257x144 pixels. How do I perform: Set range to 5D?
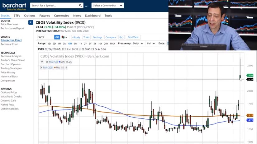pos(54,44)
